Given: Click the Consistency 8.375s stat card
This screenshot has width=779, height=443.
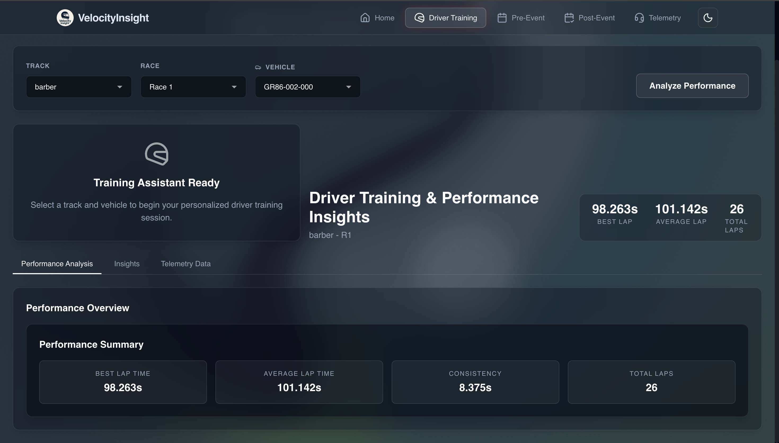Looking at the screenshot, I should point(475,382).
